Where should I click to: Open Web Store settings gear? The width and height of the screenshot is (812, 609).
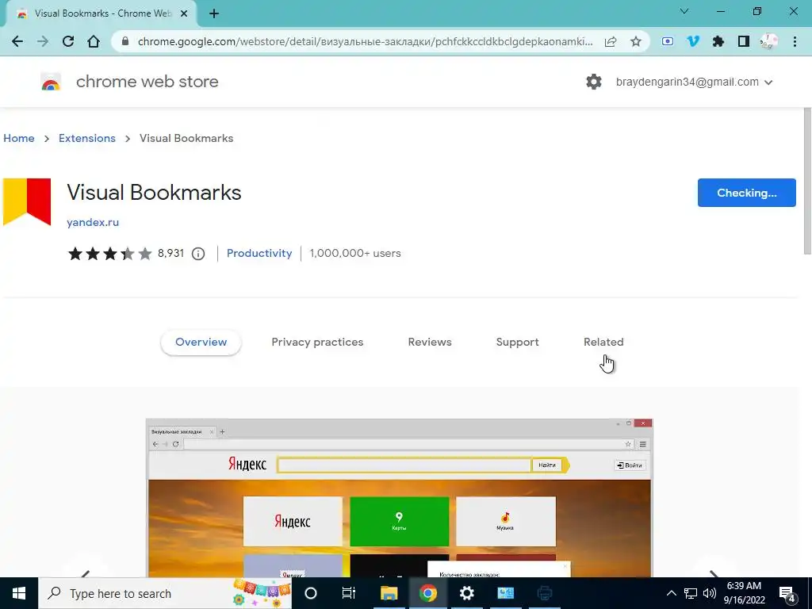point(593,82)
